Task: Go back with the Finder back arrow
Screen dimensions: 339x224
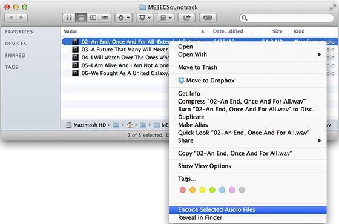Action: (10, 18)
